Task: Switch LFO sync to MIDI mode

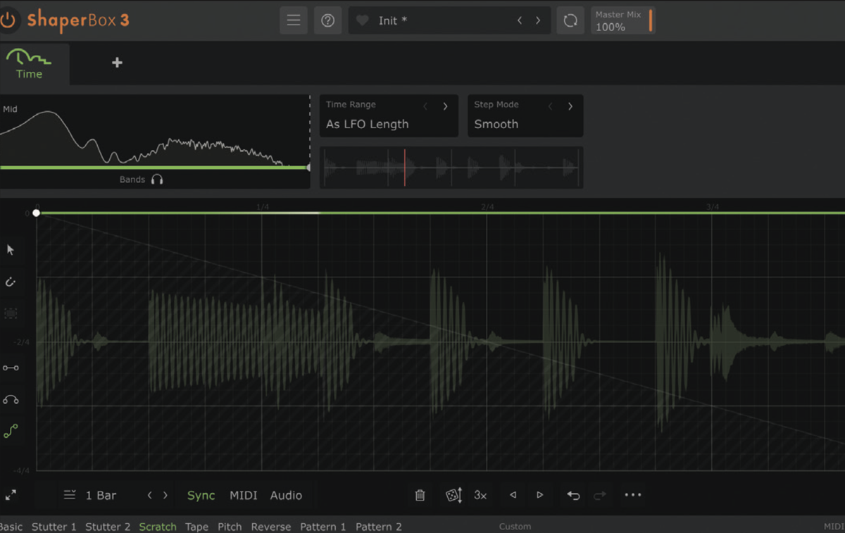Action: pyautogui.click(x=243, y=495)
